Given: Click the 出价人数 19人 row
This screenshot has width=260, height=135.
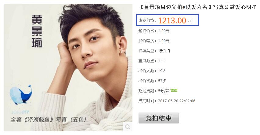Looking at the screenshot, I should point(152,71).
